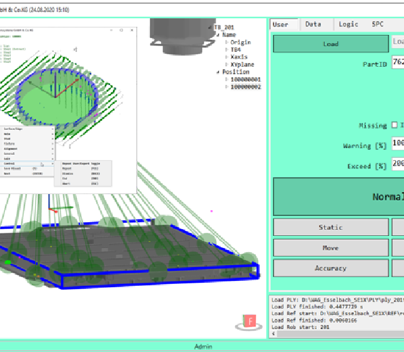
Task: Select the XYplane tree item
Action: point(242,64)
